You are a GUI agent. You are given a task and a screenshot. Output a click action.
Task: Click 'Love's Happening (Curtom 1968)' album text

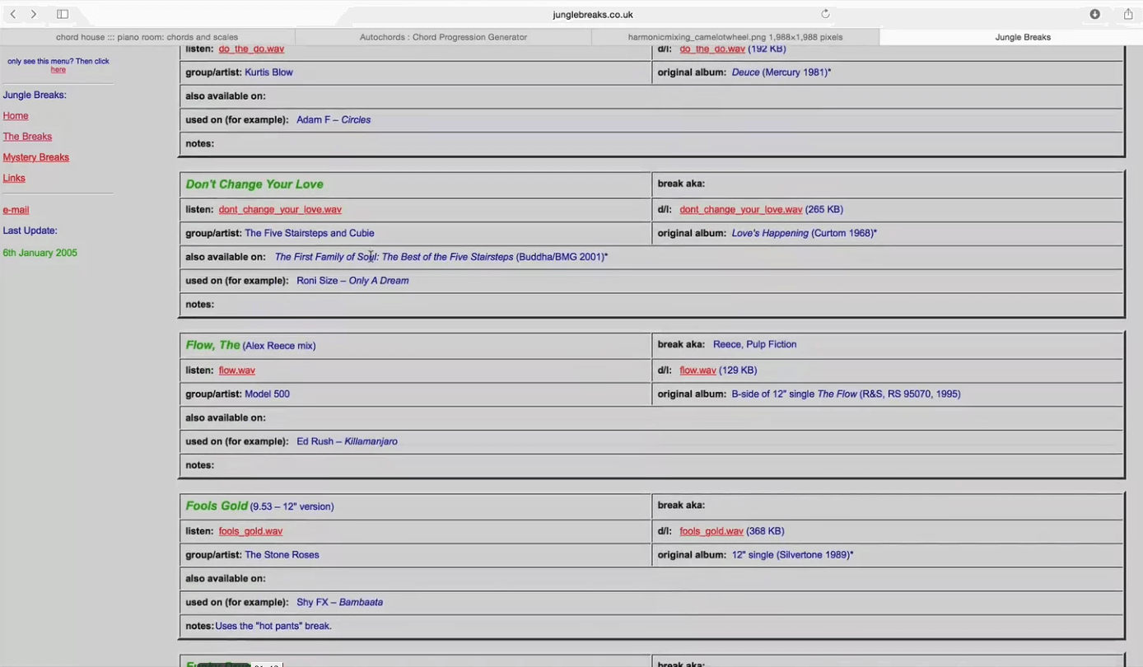tap(805, 233)
